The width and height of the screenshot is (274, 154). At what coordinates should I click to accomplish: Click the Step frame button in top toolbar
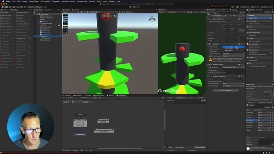point(138,7)
